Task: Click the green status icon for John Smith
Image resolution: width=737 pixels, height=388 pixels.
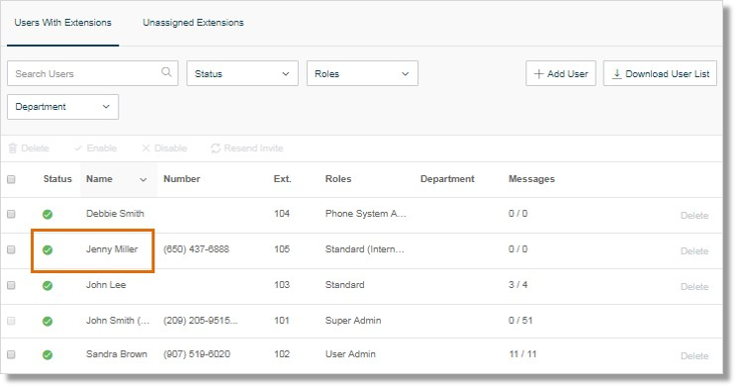Action: [x=47, y=322]
